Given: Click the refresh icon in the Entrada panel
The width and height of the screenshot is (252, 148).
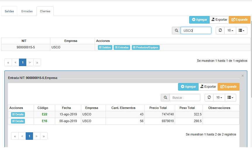Looking at the screenshot, I should click(x=209, y=97).
